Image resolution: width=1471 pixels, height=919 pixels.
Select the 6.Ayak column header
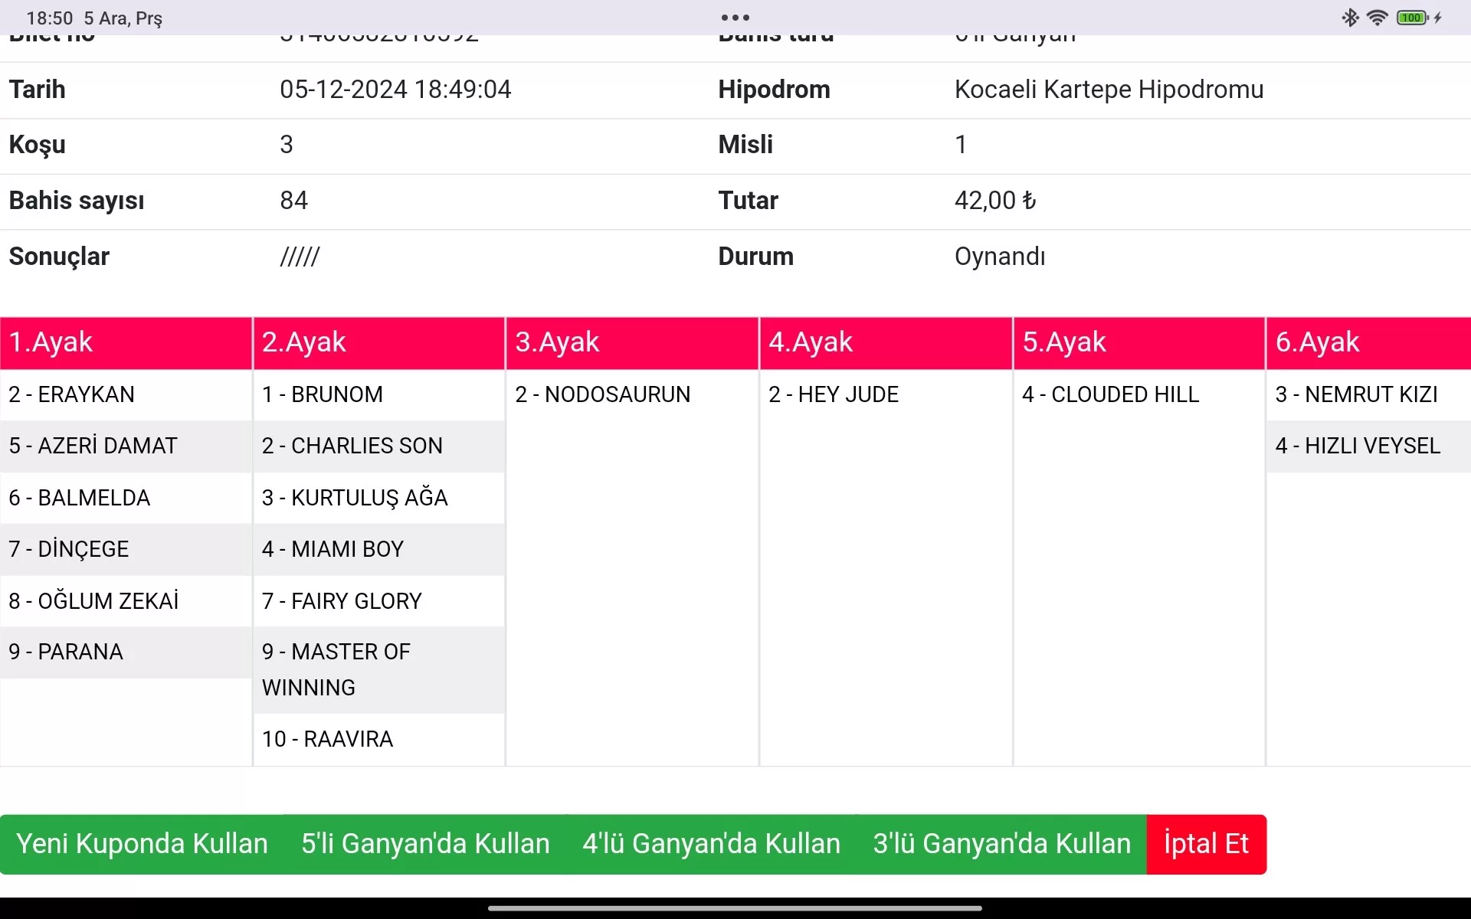tap(1368, 342)
